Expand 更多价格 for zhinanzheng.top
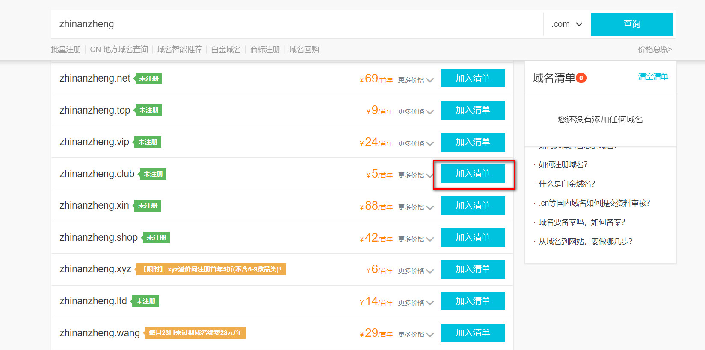 point(415,112)
